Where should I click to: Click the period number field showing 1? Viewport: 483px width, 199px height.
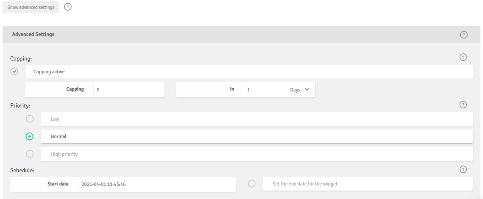(x=265, y=90)
